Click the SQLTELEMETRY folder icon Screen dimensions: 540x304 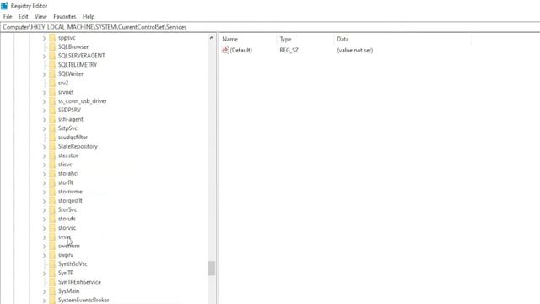point(52,65)
